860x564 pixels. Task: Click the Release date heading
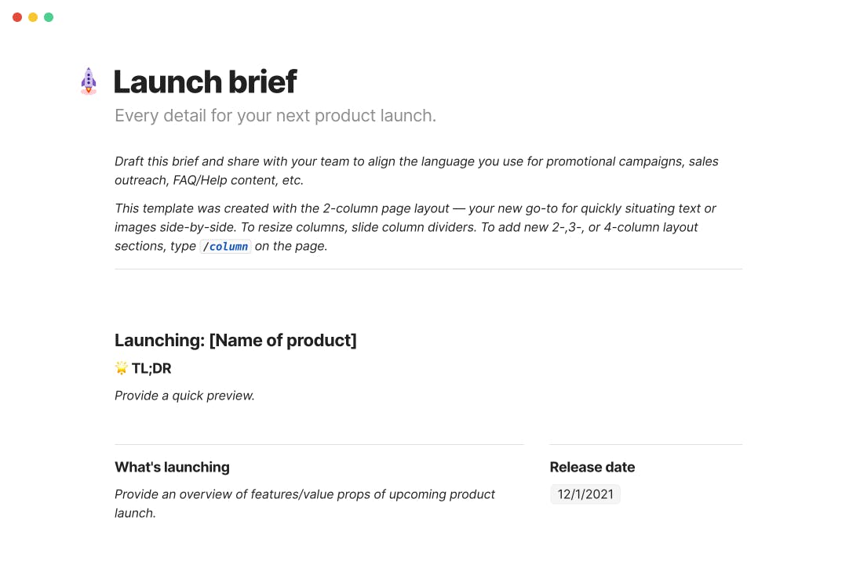click(x=592, y=467)
